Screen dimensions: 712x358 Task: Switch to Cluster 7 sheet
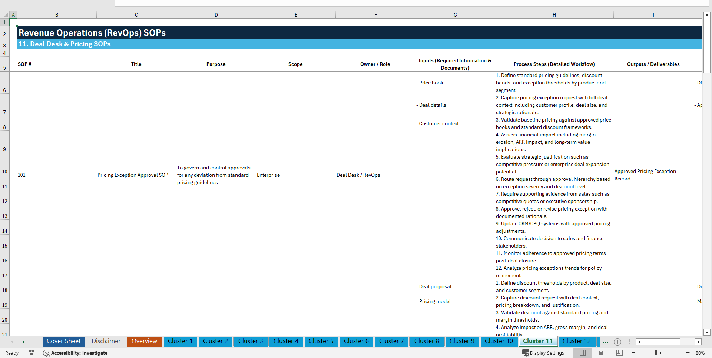[391, 341]
